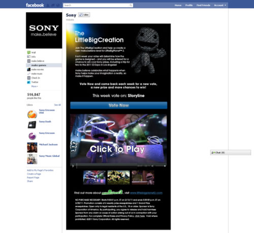
Task: Select the third video thumbnail
Action: [x=143, y=177]
